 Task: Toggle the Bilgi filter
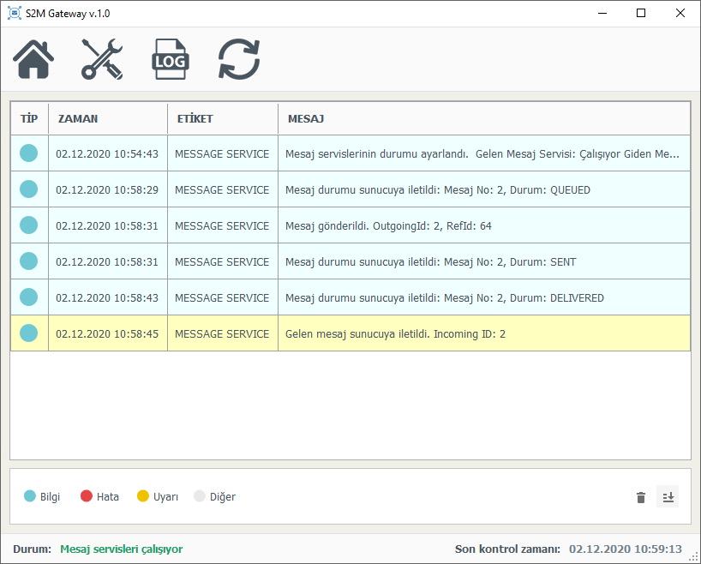coord(42,497)
